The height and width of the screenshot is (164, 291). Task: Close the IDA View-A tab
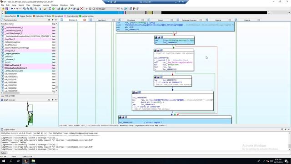[x=85, y=20]
